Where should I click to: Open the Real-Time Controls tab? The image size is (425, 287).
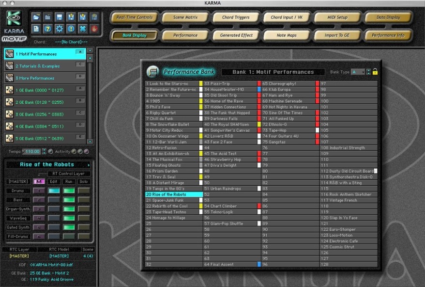[135, 17]
